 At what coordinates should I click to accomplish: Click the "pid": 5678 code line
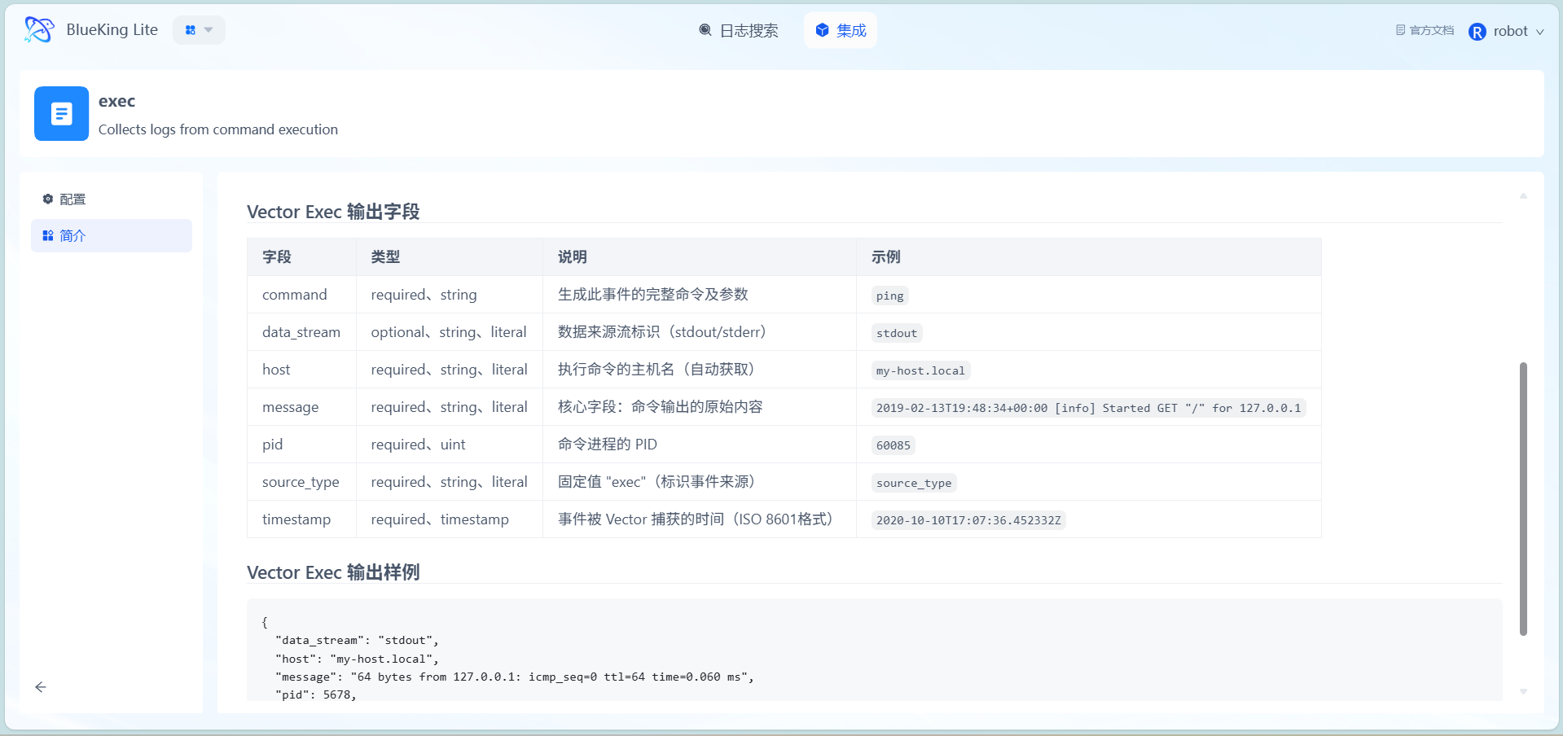(x=316, y=694)
